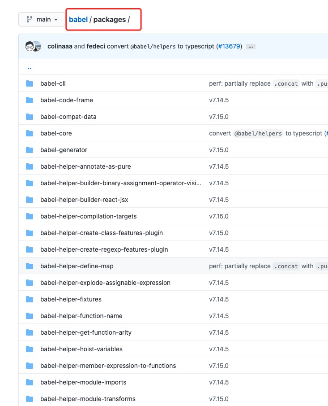Screen dimensions: 328x406
Task: Click folder icon for babel-helper-compilation-targets
Action: [x=30, y=216]
